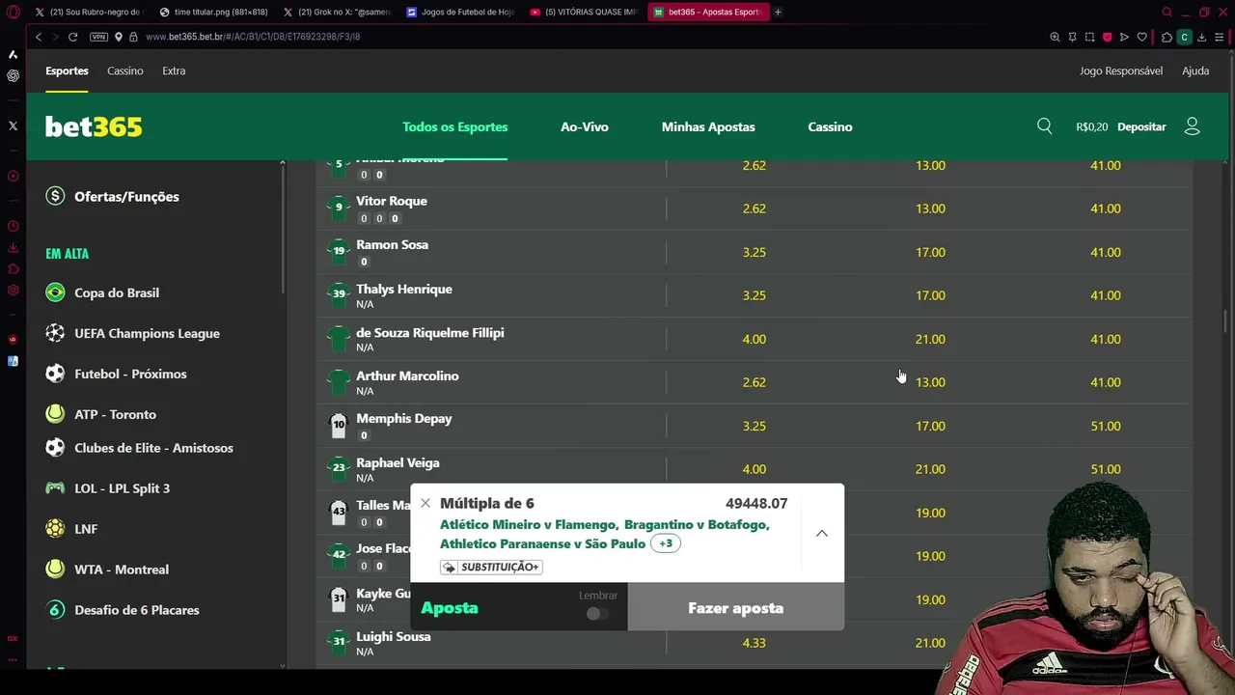Collapse the Múltipla de 6 bet slip chevron
Screen dimensions: 1235x695
point(822,533)
